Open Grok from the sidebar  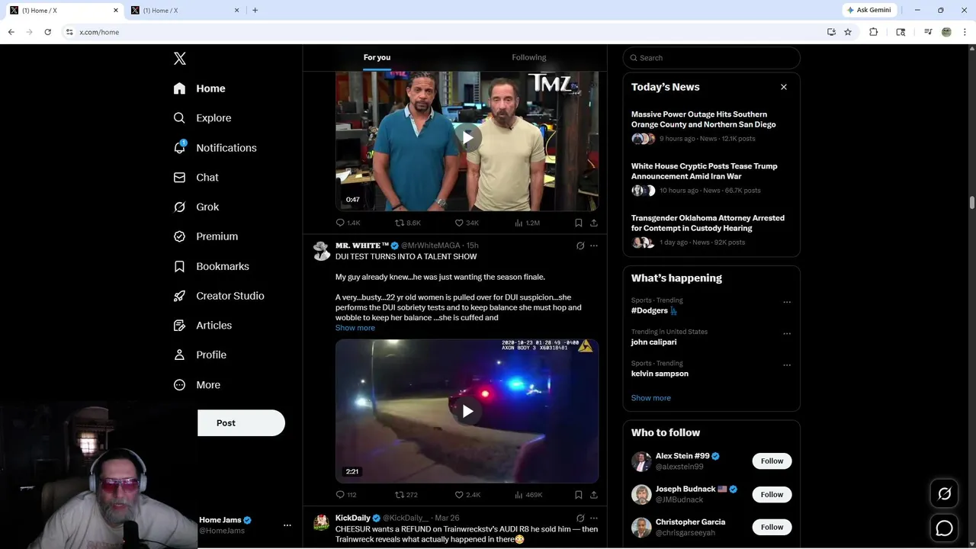(x=196, y=207)
